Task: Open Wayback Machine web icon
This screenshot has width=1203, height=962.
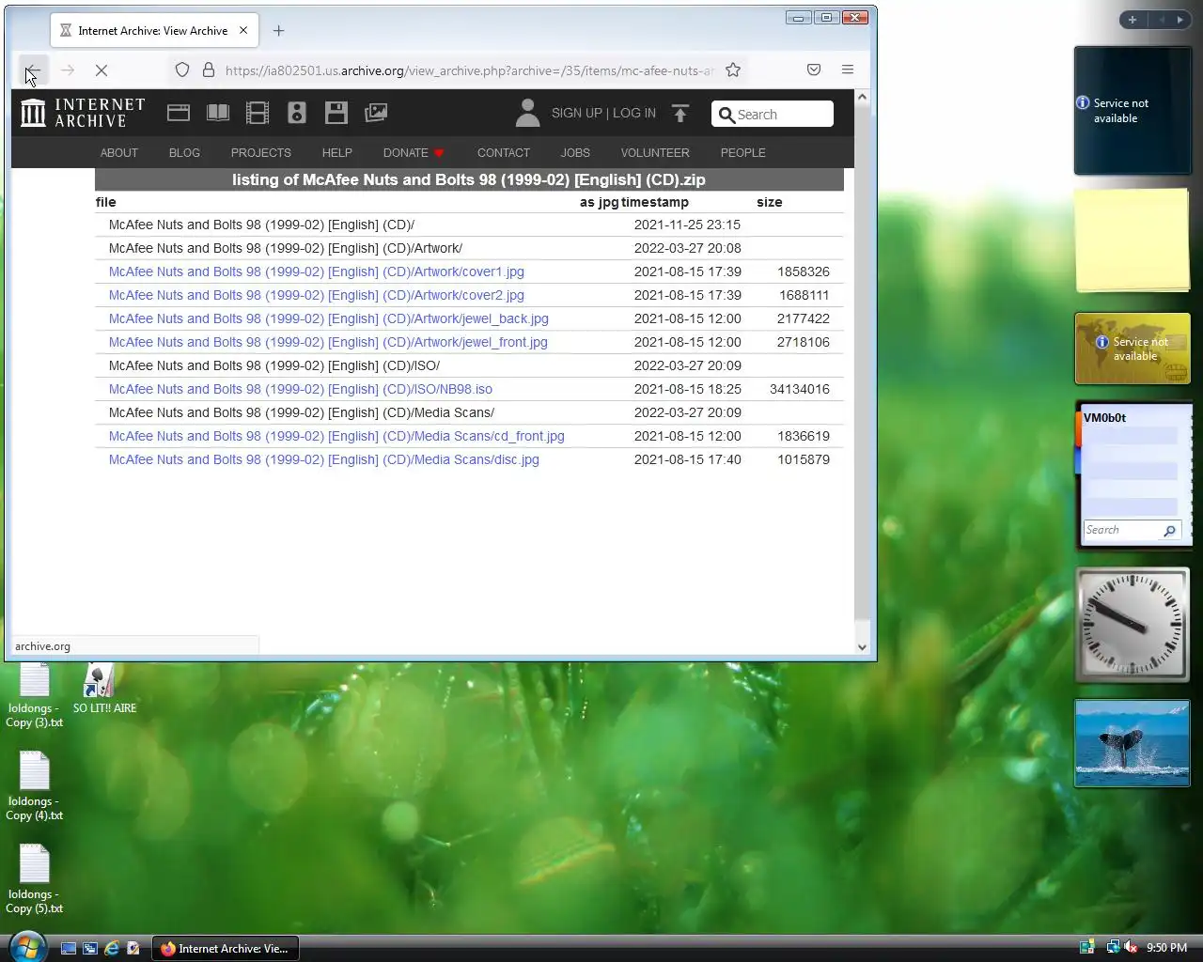Action: tap(179, 113)
